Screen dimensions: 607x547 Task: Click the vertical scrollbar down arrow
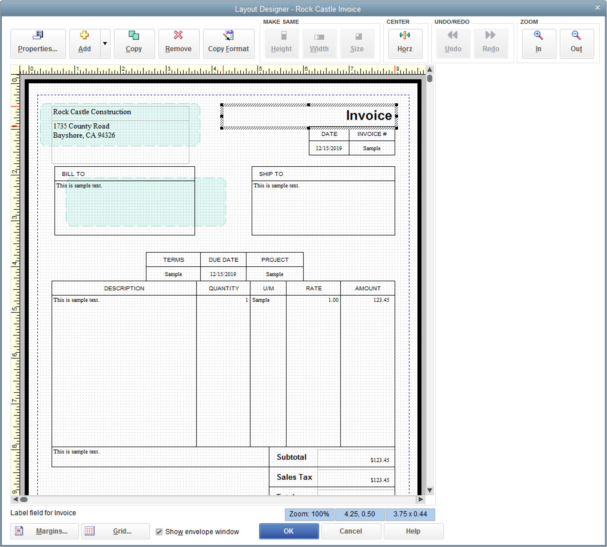point(430,490)
